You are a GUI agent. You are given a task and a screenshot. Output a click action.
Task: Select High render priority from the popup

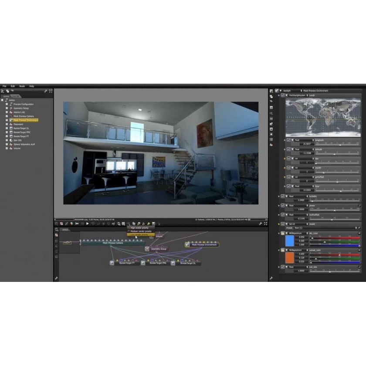(x=141, y=228)
